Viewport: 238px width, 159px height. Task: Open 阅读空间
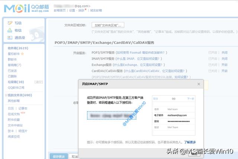tap(14, 137)
